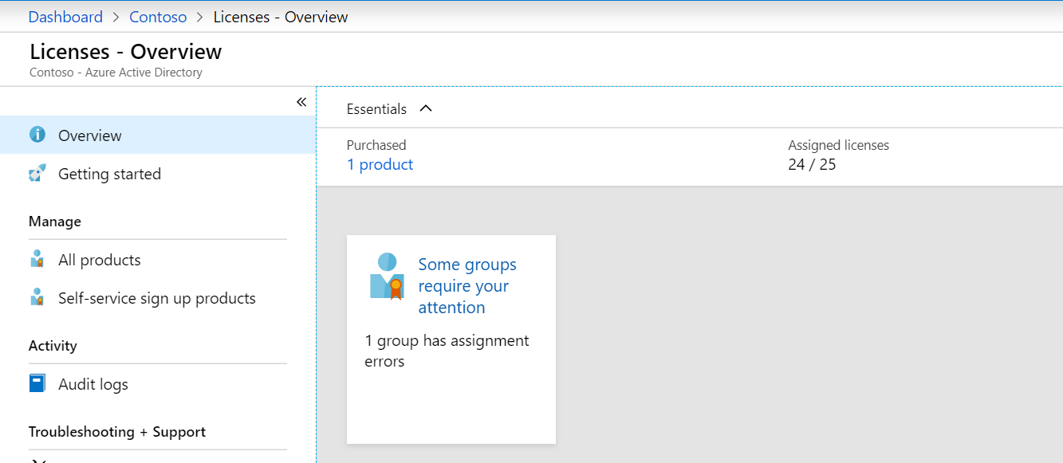
Task: Select Self-service sign up products entry
Action: click(158, 297)
